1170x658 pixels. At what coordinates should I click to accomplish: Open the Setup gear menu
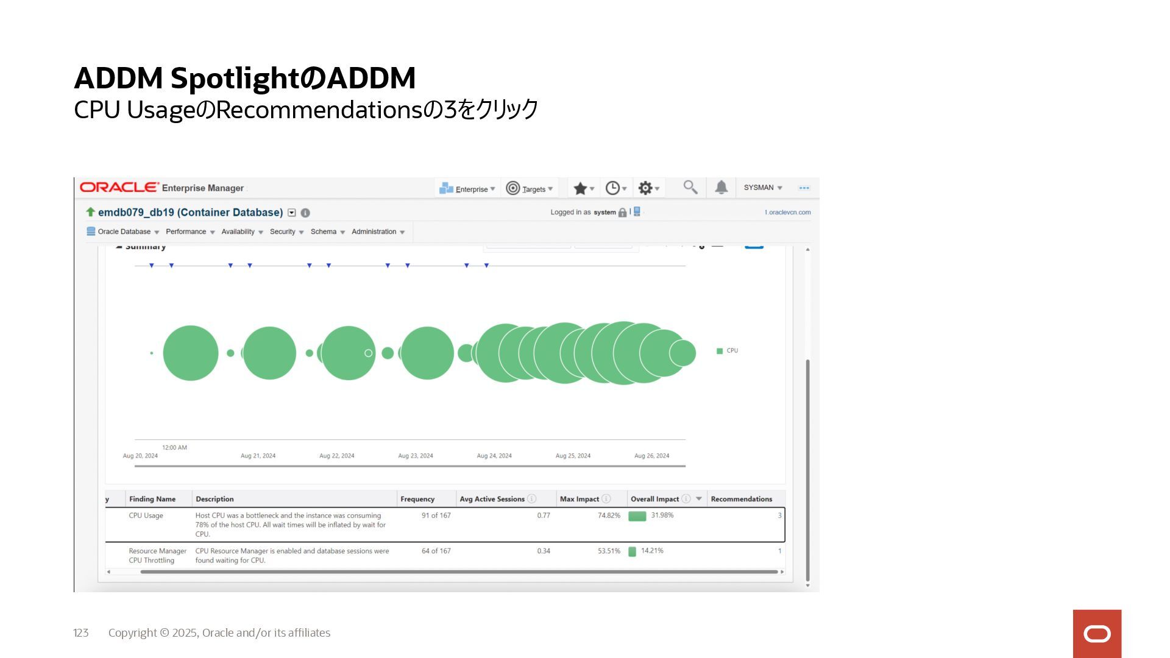pos(648,189)
